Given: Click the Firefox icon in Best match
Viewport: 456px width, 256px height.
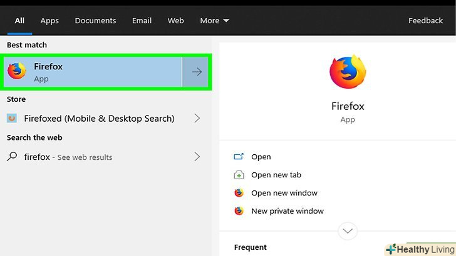Looking at the screenshot, I should tap(17, 72).
